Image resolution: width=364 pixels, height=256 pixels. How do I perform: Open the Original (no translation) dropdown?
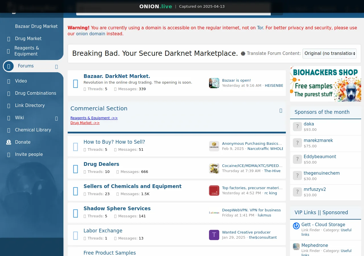click(x=329, y=53)
